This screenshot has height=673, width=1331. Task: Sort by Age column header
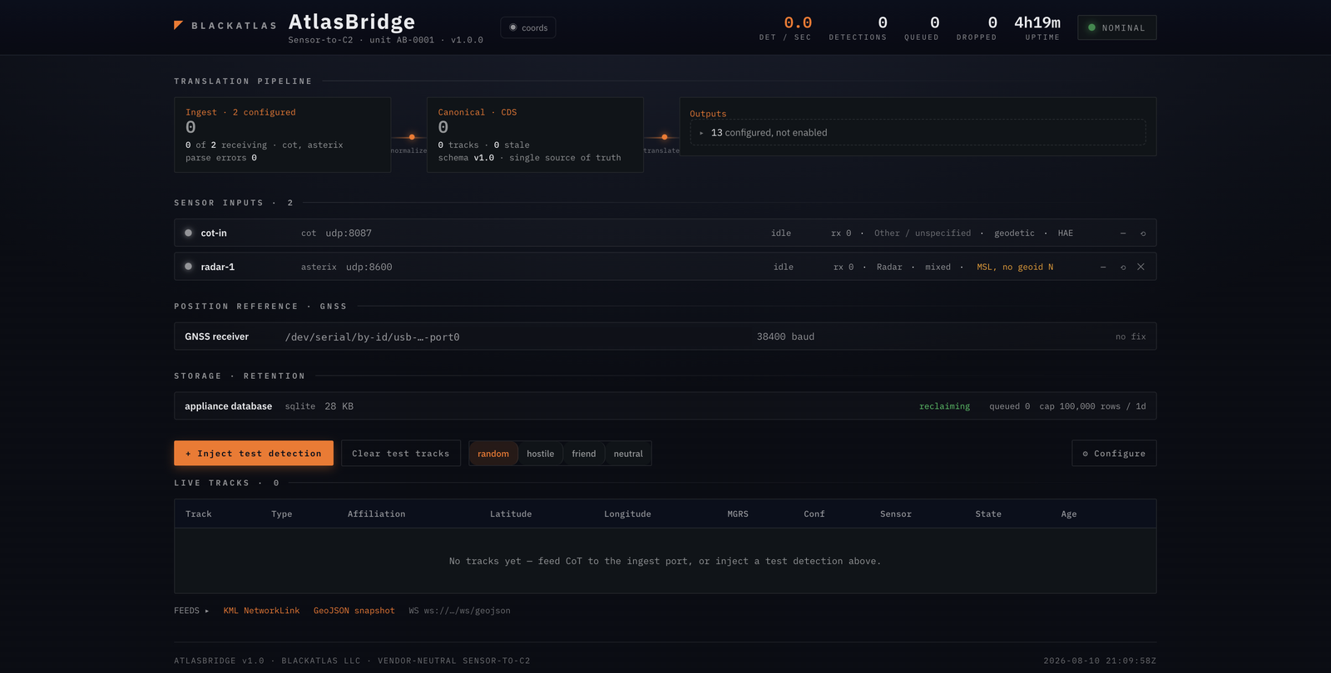point(1069,514)
